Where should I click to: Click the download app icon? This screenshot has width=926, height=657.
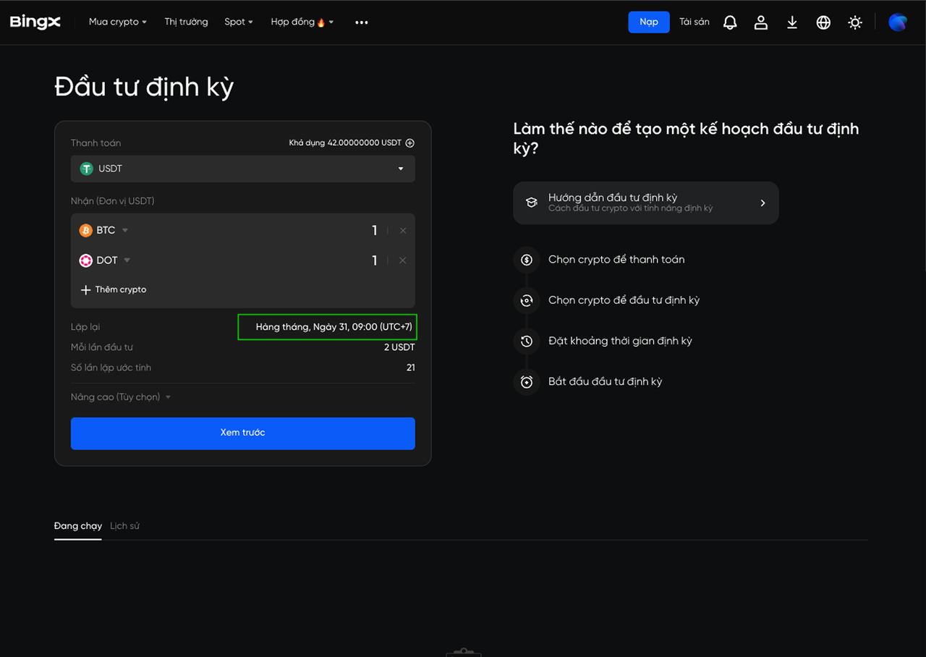[792, 22]
